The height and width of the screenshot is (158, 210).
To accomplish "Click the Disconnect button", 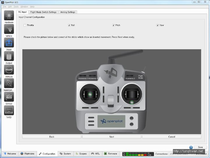I will tap(201, 154).
